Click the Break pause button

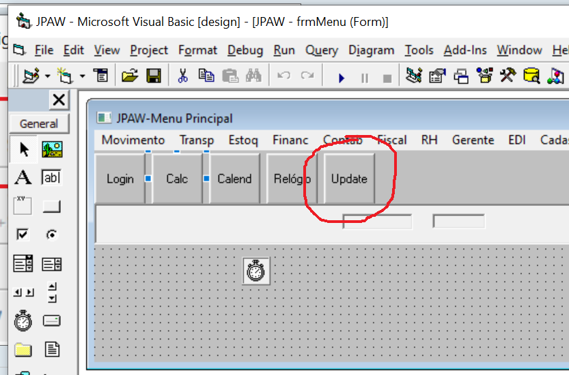[x=364, y=78]
